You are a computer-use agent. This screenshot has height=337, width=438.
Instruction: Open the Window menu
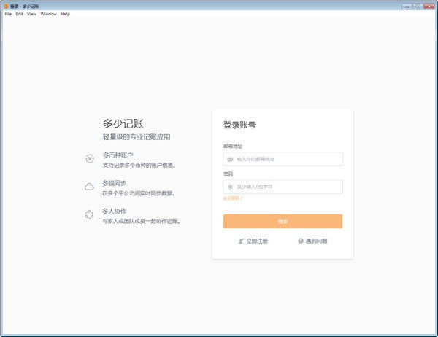[x=48, y=14]
